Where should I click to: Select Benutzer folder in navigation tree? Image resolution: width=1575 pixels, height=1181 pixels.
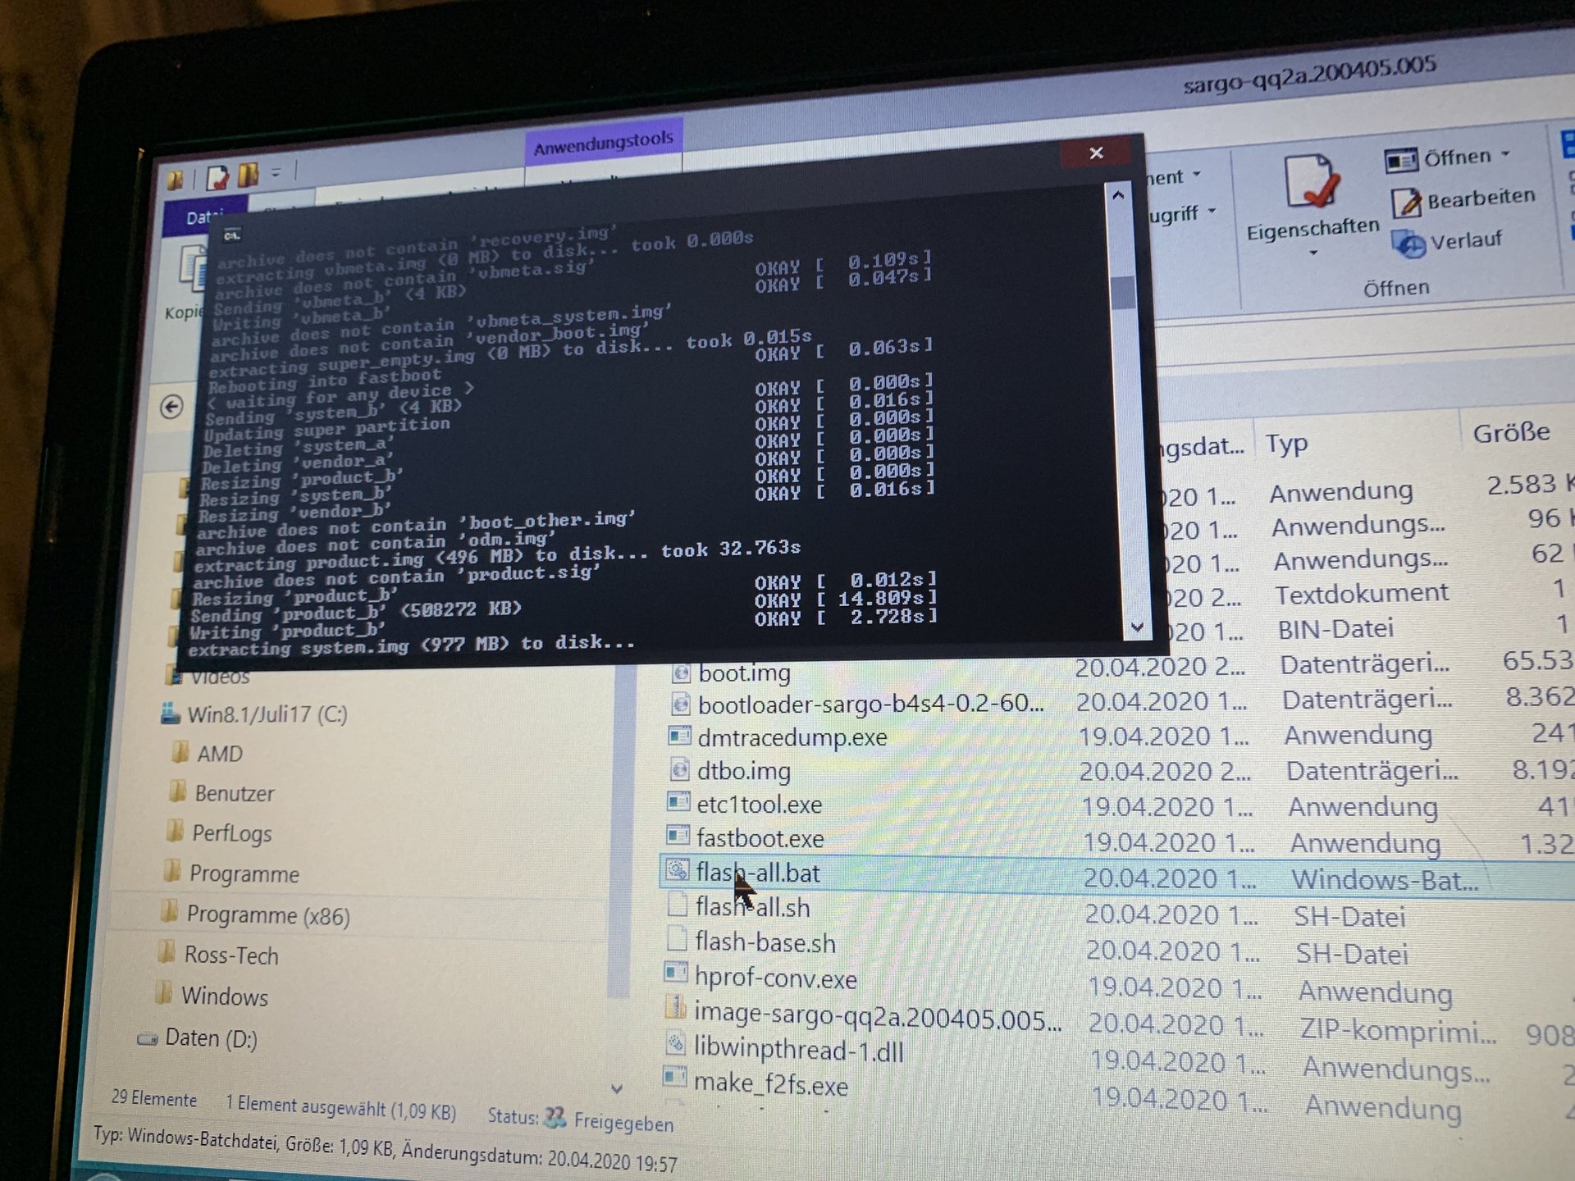(x=235, y=793)
